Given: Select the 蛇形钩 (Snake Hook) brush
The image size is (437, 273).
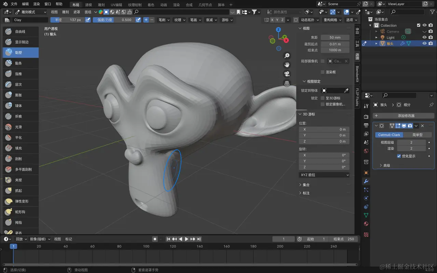Looking at the screenshot, I should pos(20,212).
